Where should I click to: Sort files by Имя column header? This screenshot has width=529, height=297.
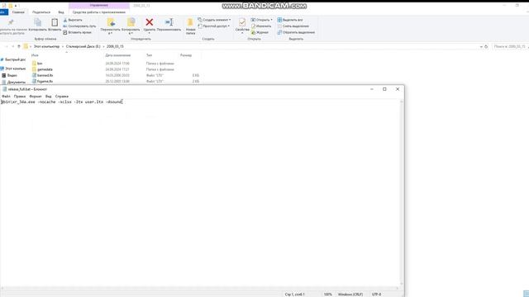[35, 55]
